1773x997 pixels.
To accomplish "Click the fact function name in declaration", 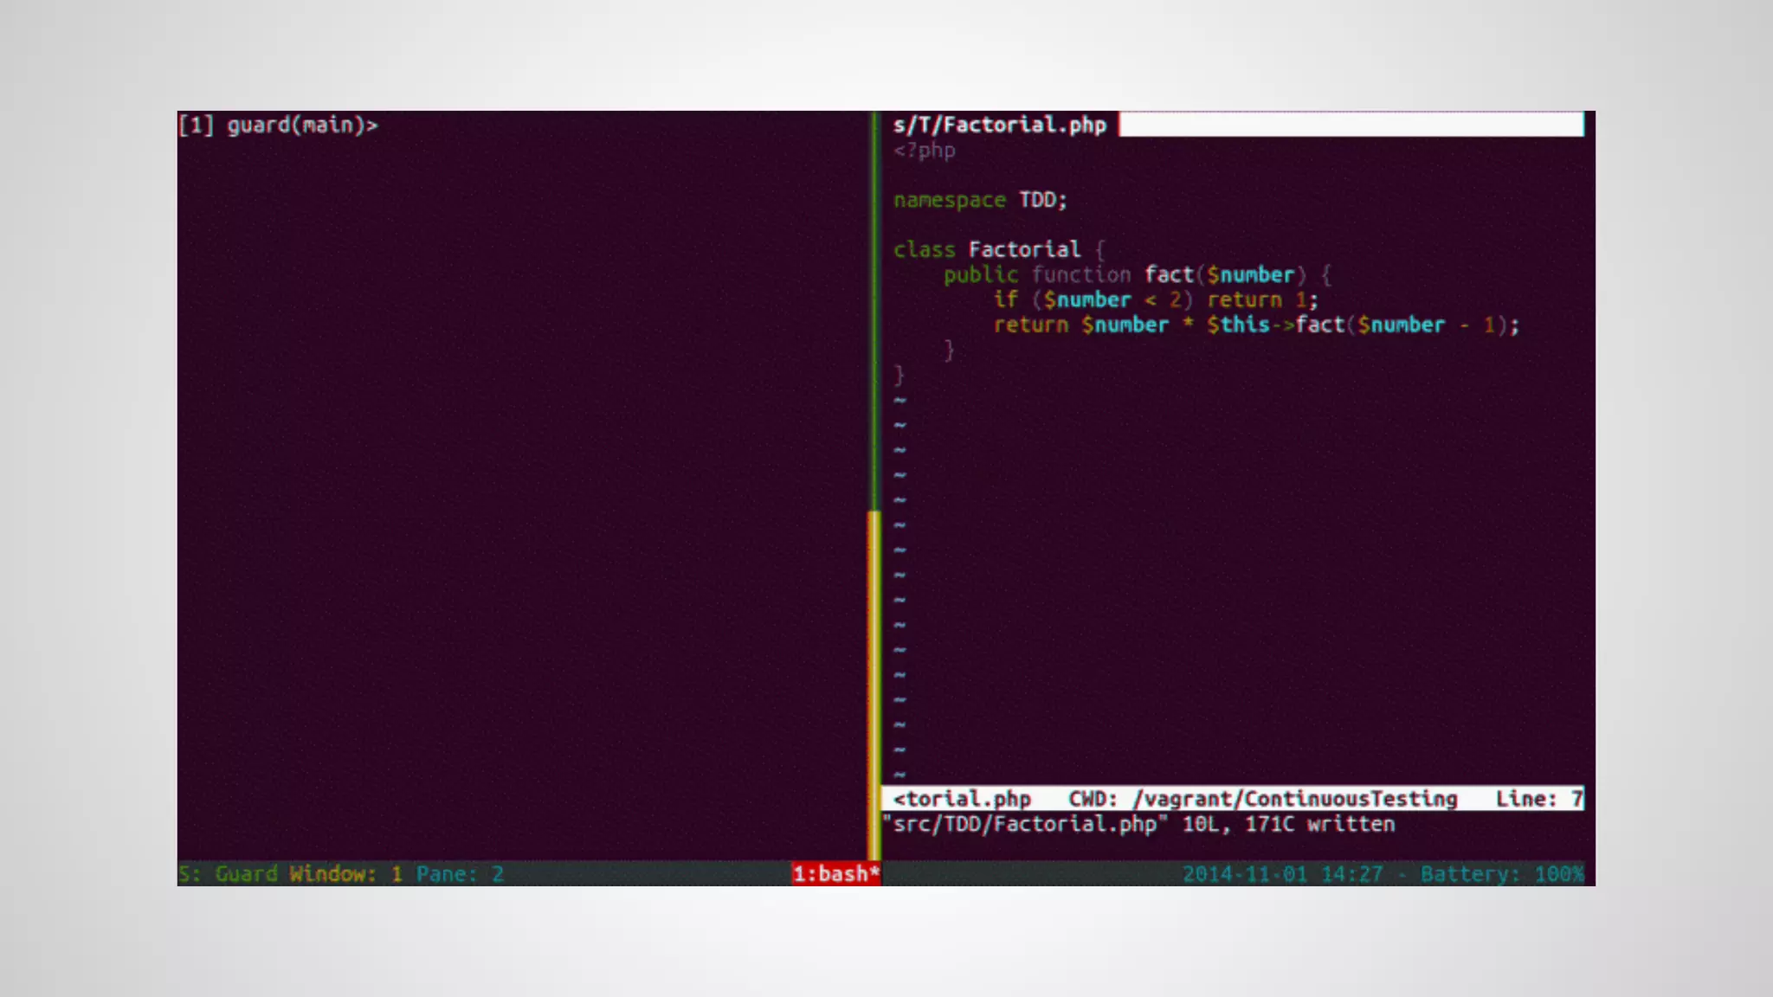I will point(1169,275).
